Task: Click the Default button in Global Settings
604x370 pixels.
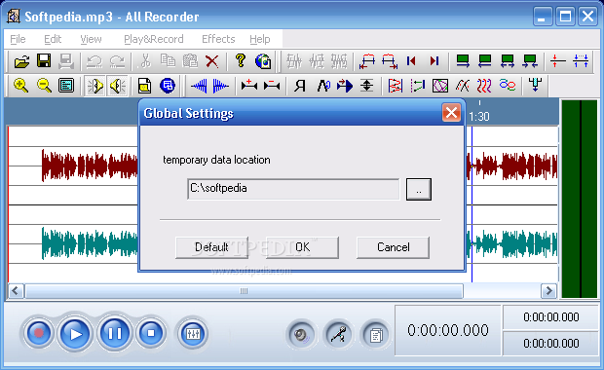Action: (211, 247)
